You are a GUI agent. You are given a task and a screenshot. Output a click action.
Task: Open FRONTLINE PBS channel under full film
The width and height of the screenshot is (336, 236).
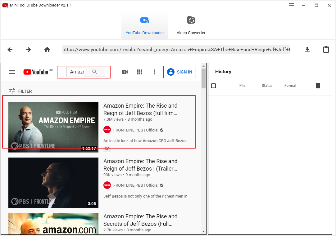pos(136,130)
